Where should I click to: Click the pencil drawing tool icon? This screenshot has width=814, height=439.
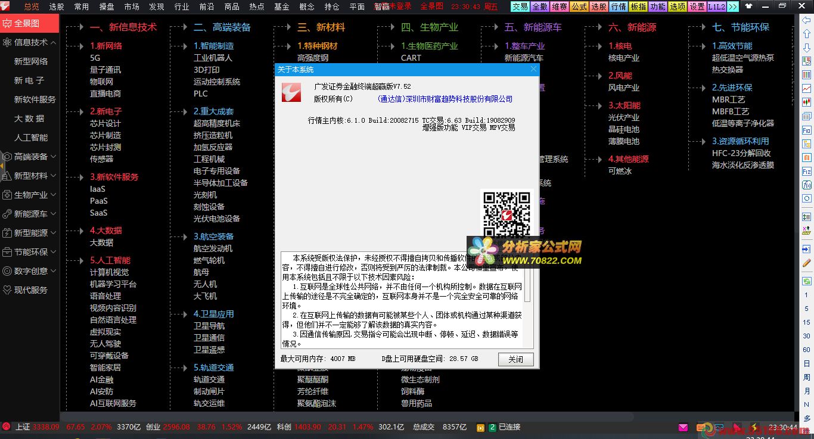806,262
